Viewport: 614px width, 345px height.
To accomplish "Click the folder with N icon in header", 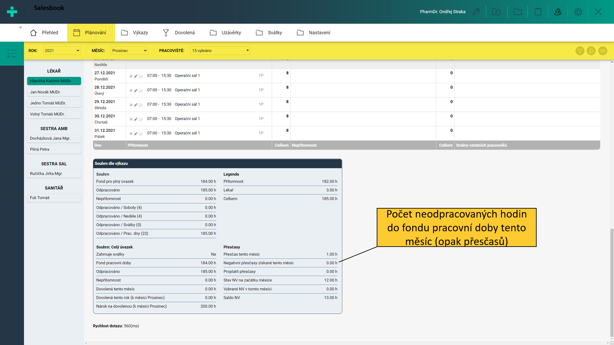I will pyautogui.click(x=496, y=12).
